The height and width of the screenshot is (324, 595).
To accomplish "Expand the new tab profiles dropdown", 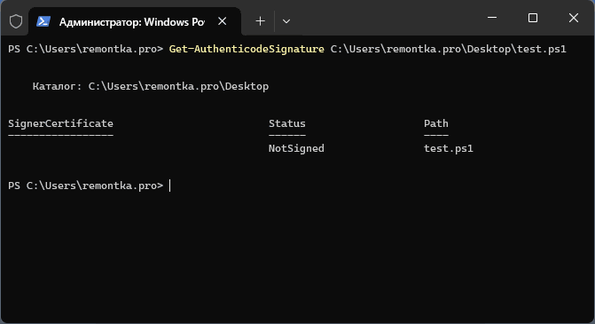I will [x=286, y=21].
